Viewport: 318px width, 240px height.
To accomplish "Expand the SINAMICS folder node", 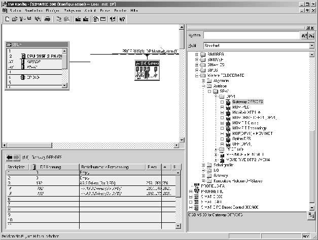I will coord(196,65).
